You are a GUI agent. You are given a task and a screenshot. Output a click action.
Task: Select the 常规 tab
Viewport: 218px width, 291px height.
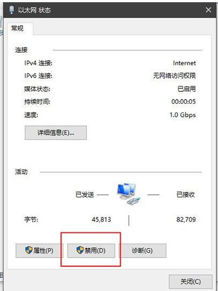click(x=18, y=29)
